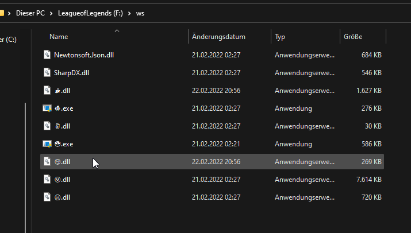This screenshot has width=411, height=233.
Task: Click file icon of the 720 KB dll
Action: [47, 197]
